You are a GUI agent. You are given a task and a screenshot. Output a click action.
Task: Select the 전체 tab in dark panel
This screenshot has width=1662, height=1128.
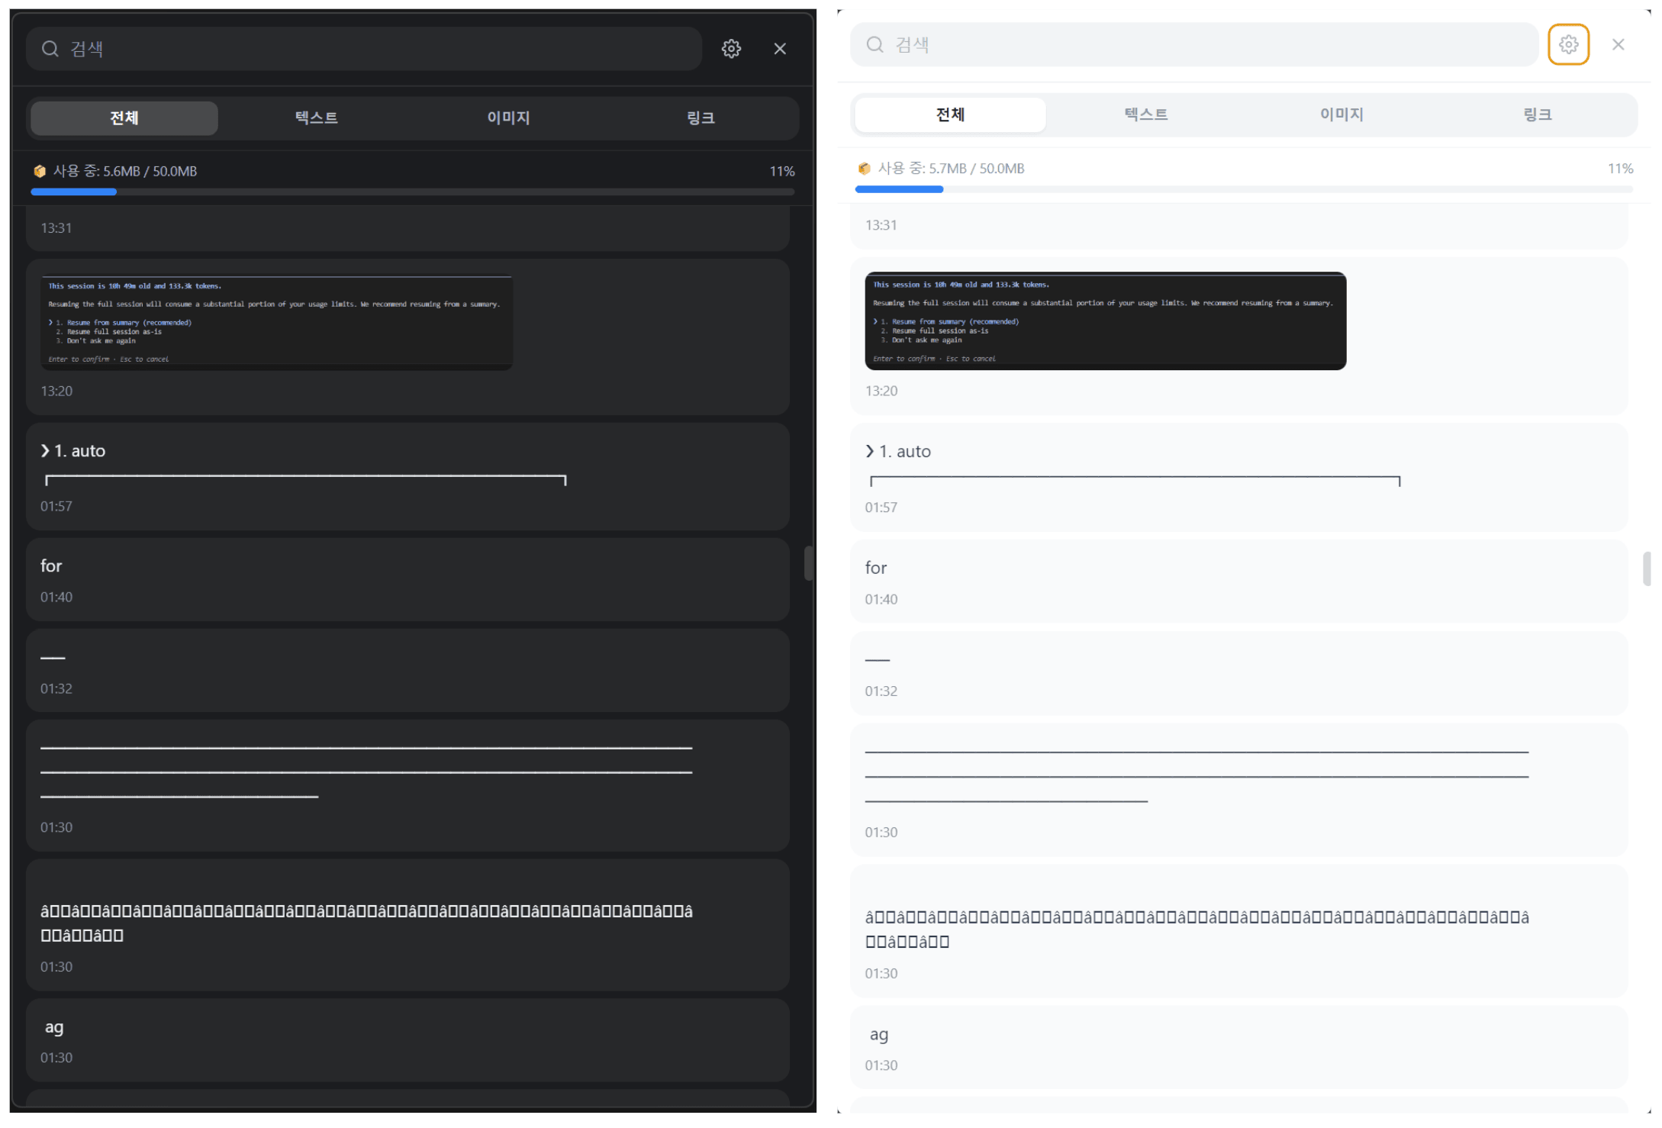coord(124,118)
